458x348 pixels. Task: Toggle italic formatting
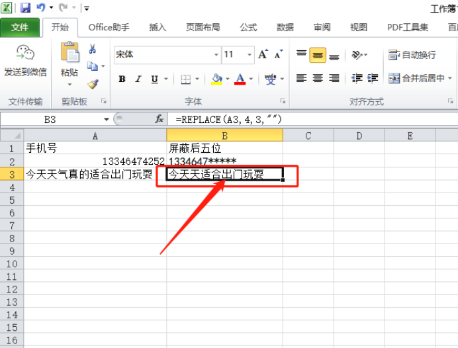point(138,79)
